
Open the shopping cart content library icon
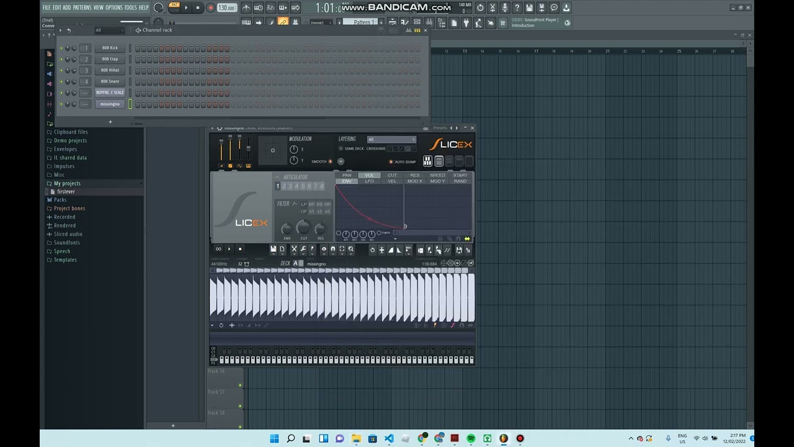pos(502,23)
